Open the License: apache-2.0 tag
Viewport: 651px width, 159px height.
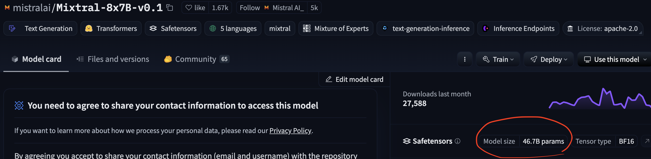(x=603, y=28)
